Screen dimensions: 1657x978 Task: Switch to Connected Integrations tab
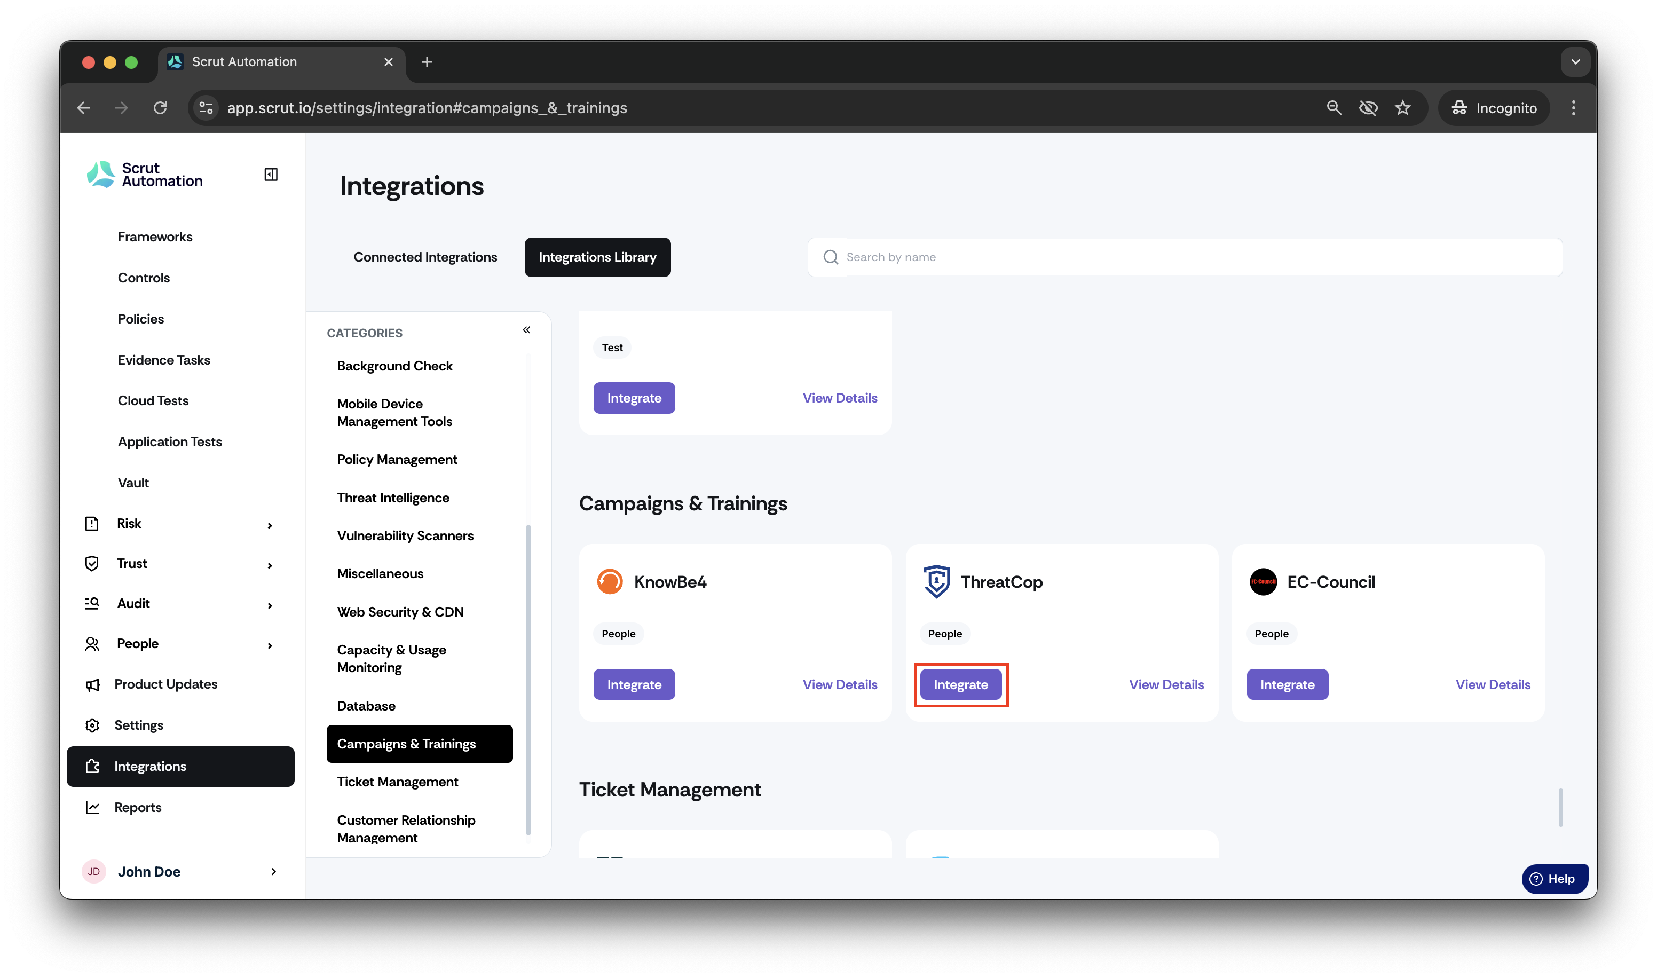425,257
